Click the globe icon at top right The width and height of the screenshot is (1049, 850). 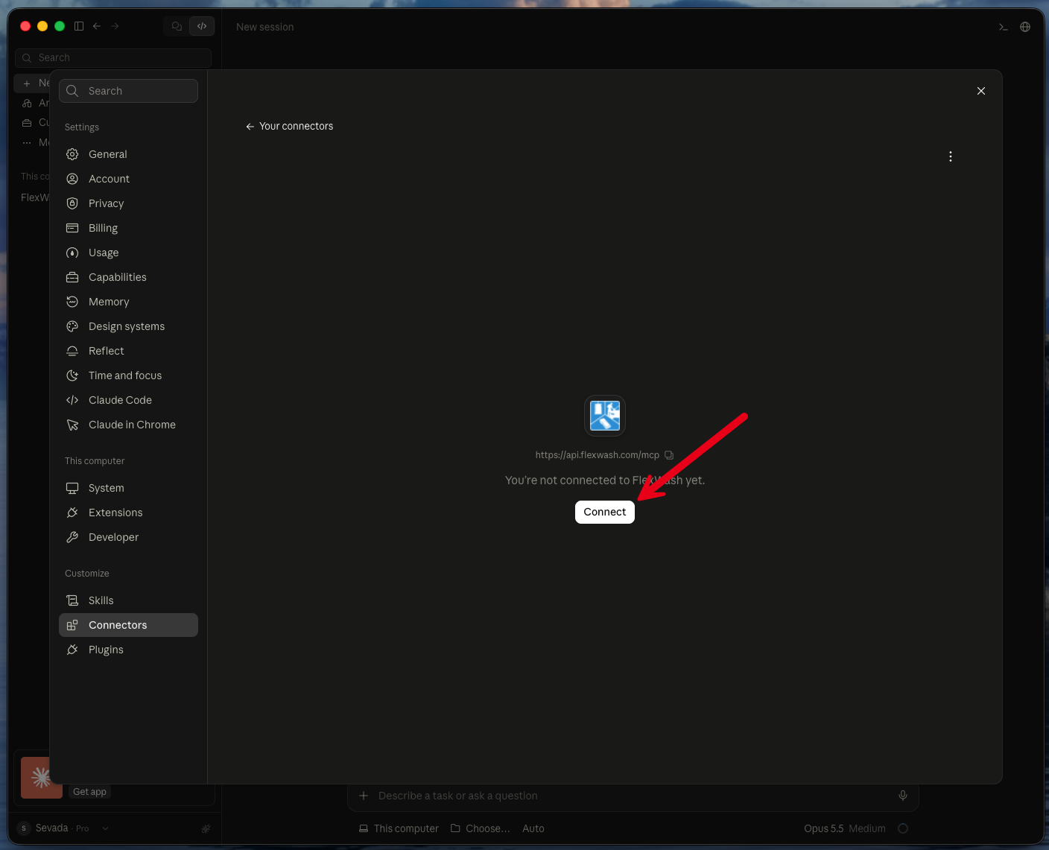point(1025,27)
